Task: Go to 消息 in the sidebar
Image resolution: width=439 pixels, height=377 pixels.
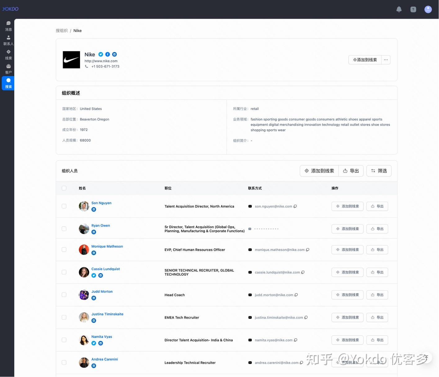Action: coord(8,26)
